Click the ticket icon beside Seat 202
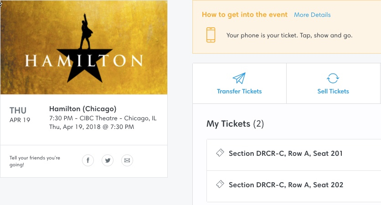 220,184
